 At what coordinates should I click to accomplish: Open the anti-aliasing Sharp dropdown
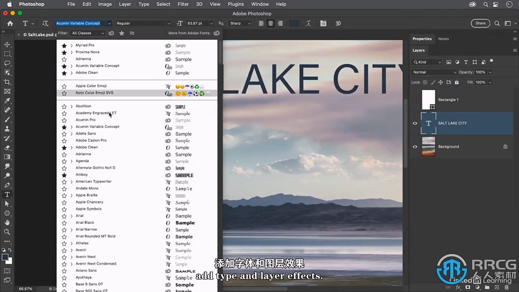click(x=241, y=24)
